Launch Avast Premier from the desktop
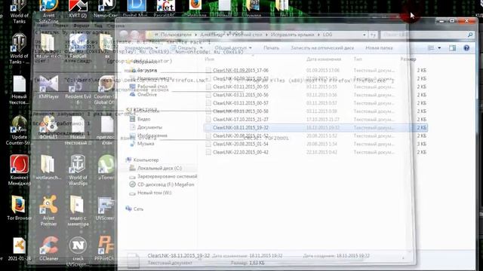This screenshot has height=271, width=483. coord(48,211)
